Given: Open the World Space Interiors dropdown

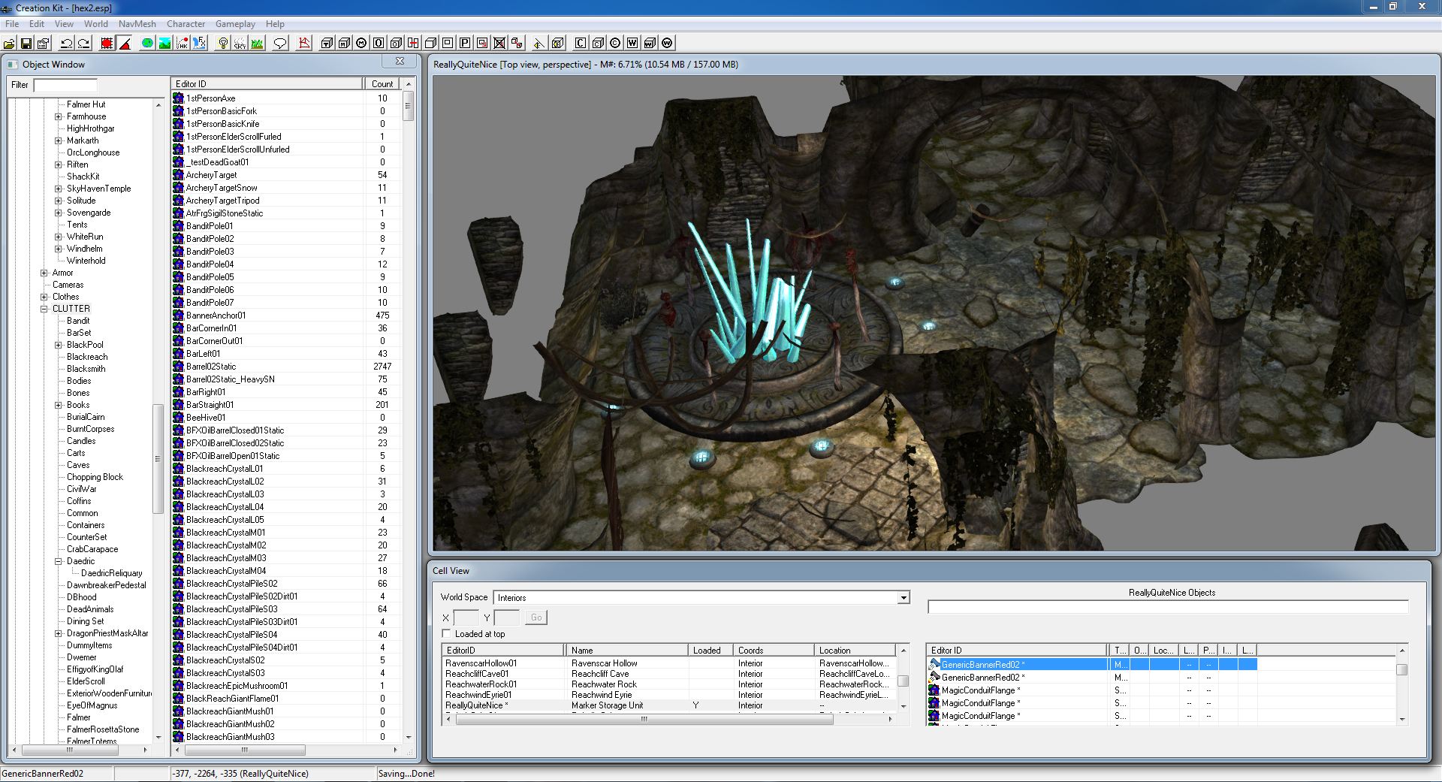Looking at the screenshot, I should pyautogui.click(x=904, y=598).
